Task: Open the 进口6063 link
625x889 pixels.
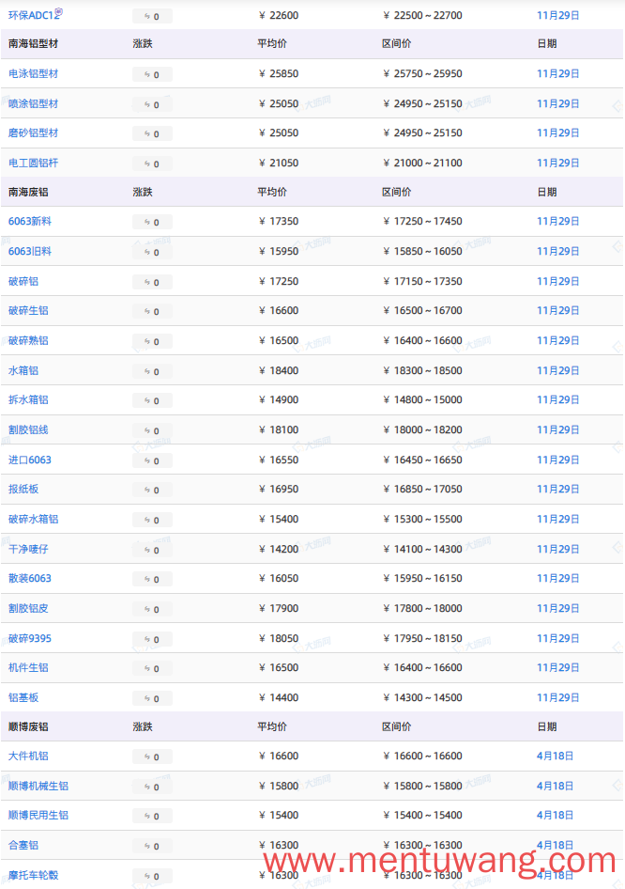Action: point(29,460)
